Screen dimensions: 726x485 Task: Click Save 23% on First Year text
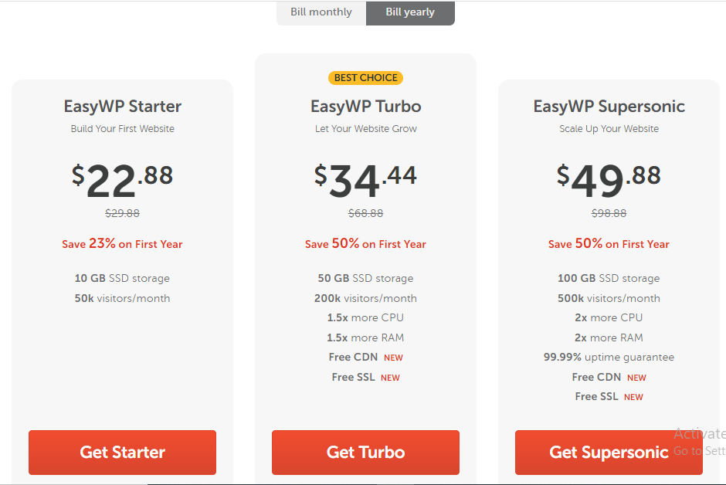pos(121,244)
